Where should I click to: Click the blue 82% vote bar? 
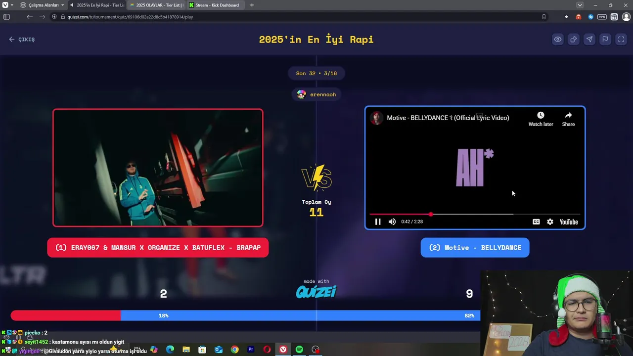point(300,315)
